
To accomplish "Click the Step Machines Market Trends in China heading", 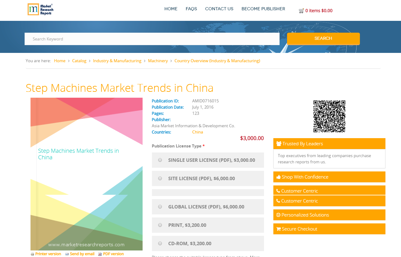I will click(120, 88).
